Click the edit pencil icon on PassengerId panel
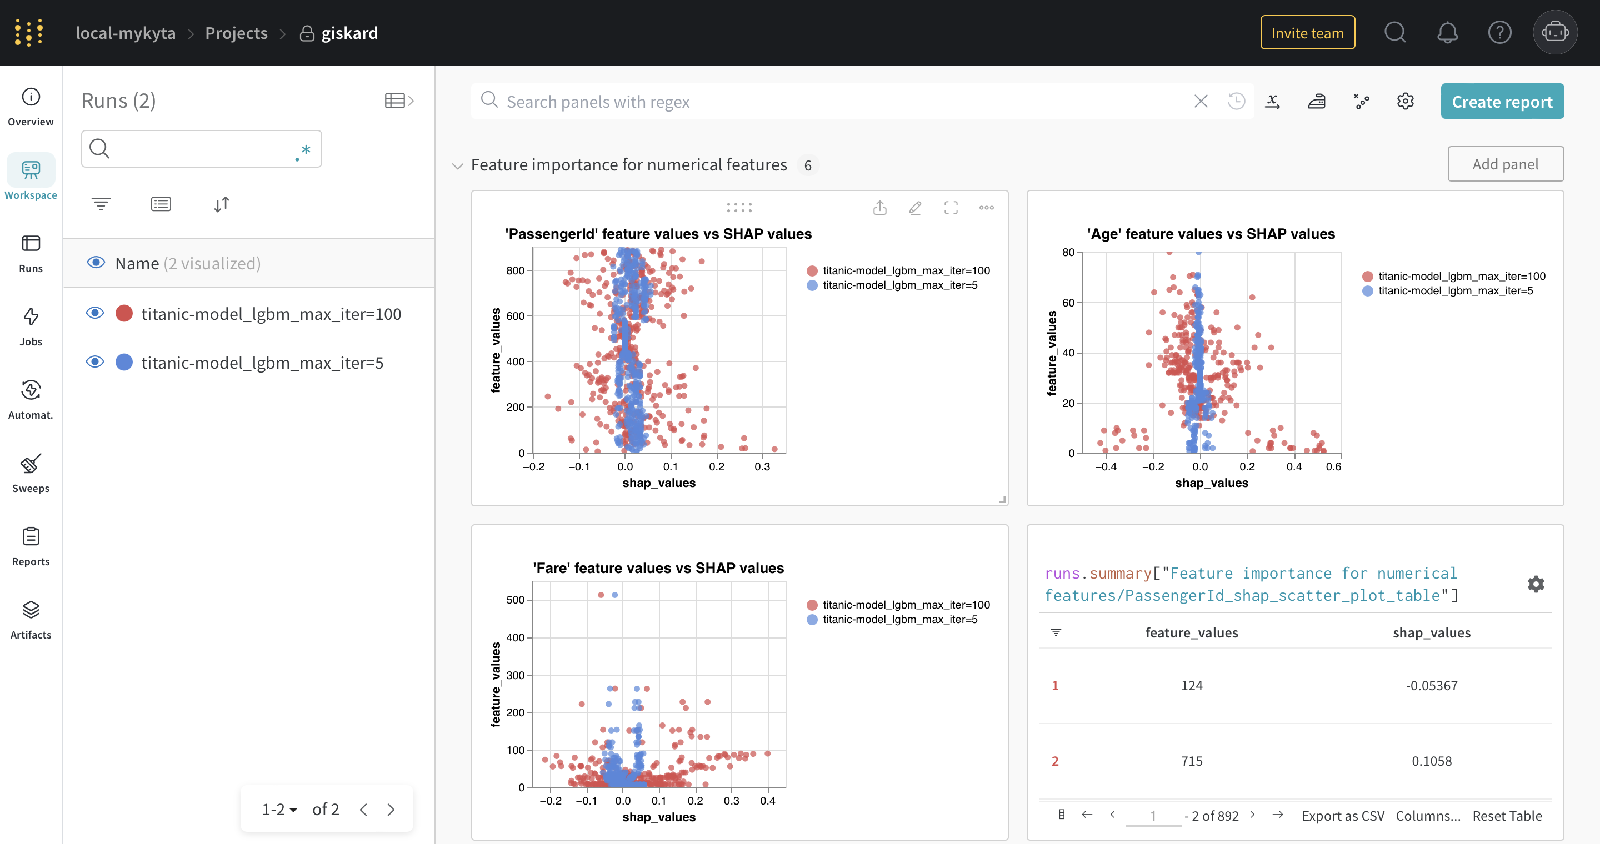The width and height of the screenshot is (1600, 844). 915,208
